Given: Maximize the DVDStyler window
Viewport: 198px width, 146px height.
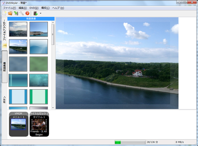Looking at the screenshot, I should tap(184, 2).
